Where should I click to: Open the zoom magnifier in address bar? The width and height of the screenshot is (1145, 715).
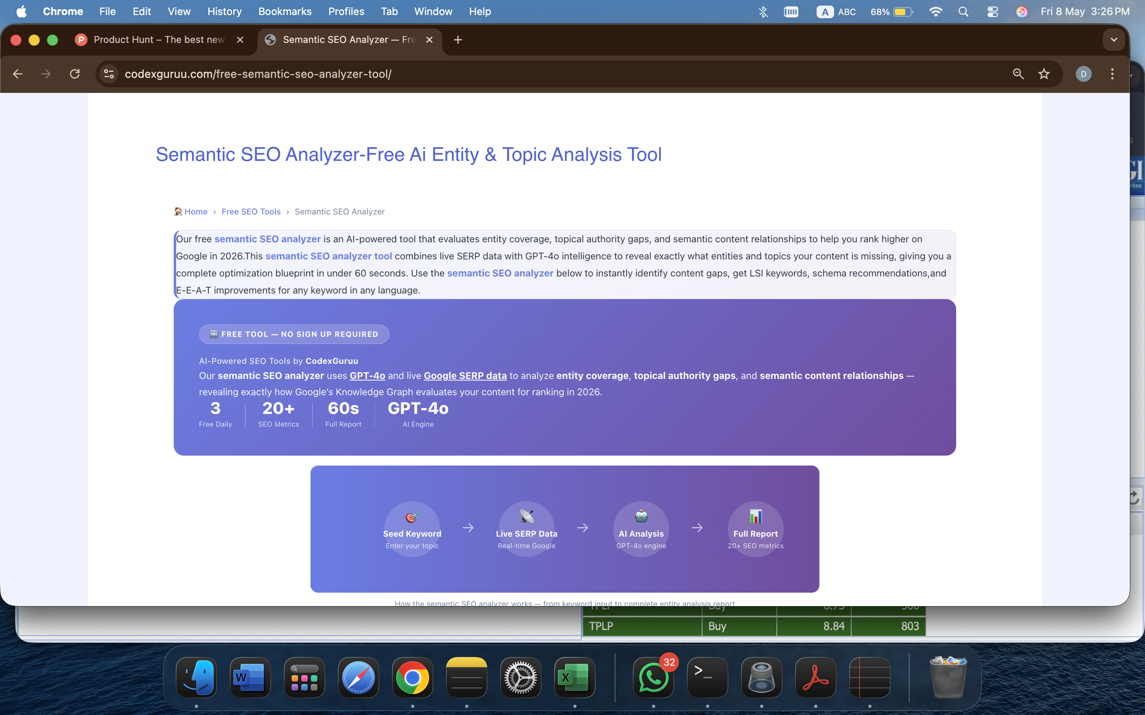1018,74
